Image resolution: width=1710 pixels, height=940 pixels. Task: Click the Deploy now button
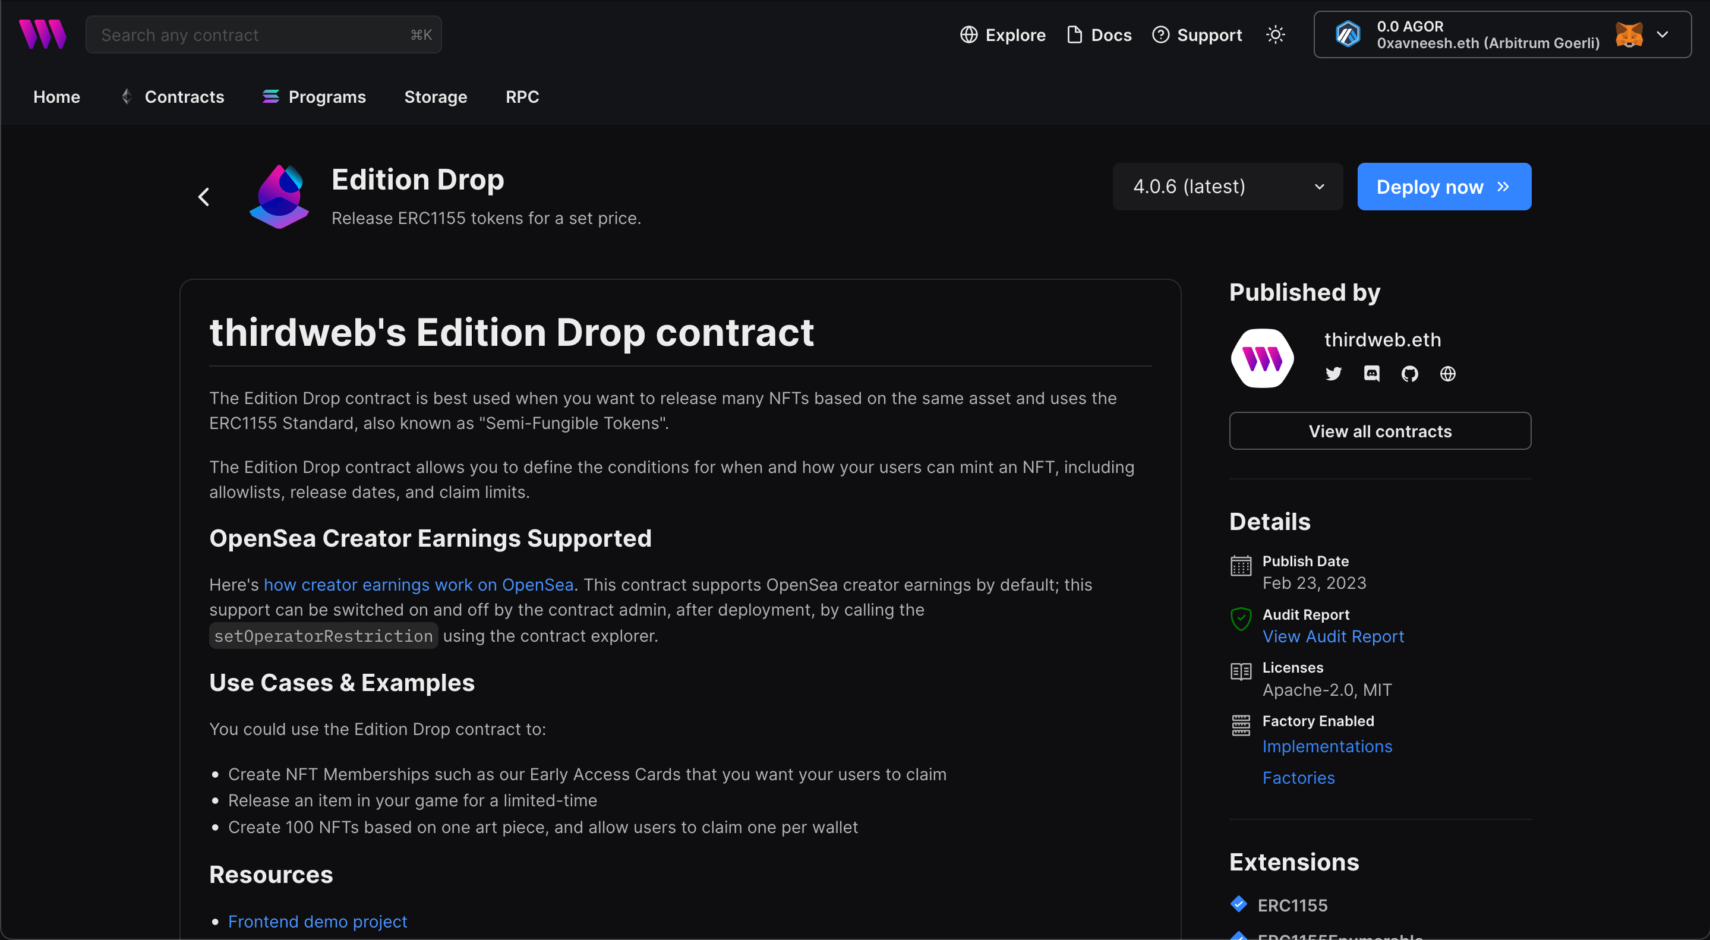[x=1444, y=187]
